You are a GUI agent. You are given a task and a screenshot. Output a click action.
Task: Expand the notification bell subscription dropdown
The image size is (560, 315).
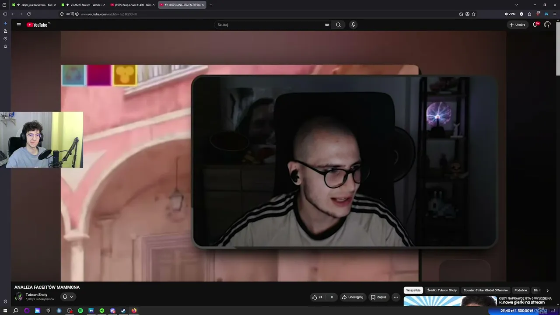68,297
